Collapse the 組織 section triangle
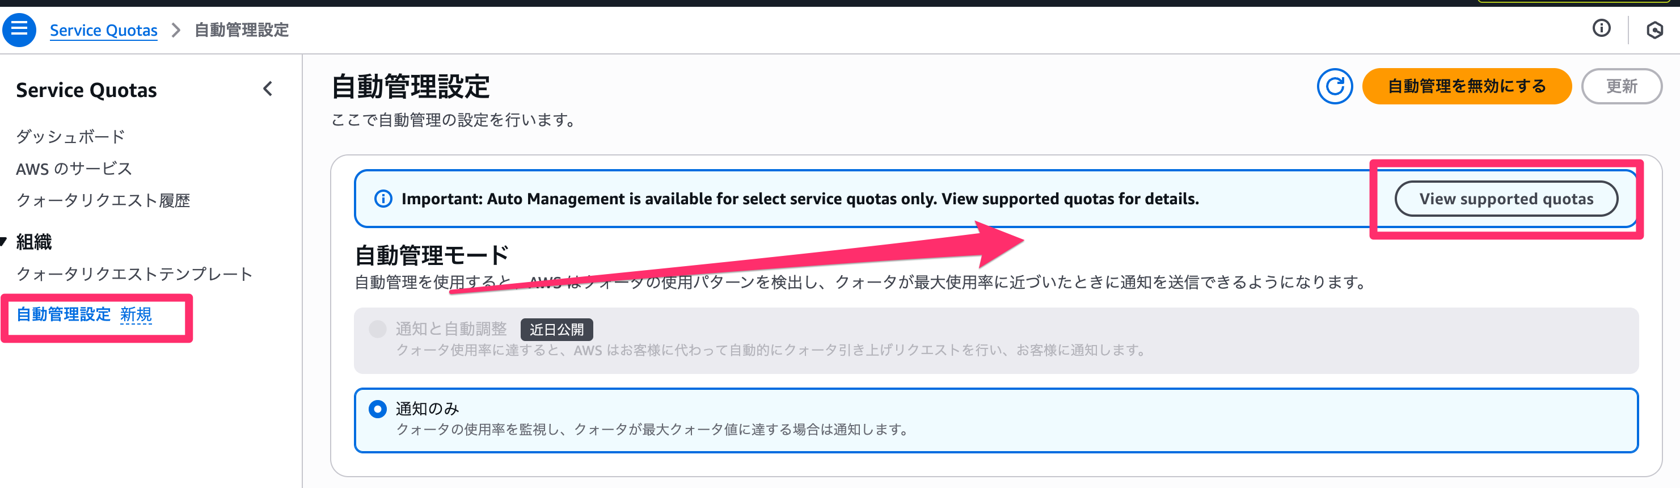 point(4,242)
